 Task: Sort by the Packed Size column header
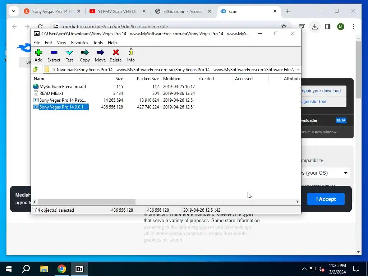143,79
